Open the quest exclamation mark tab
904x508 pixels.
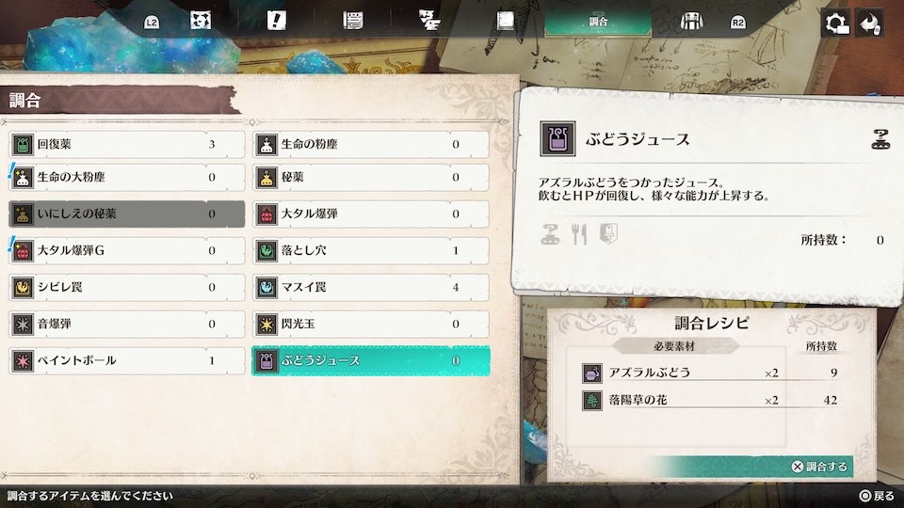276,21
